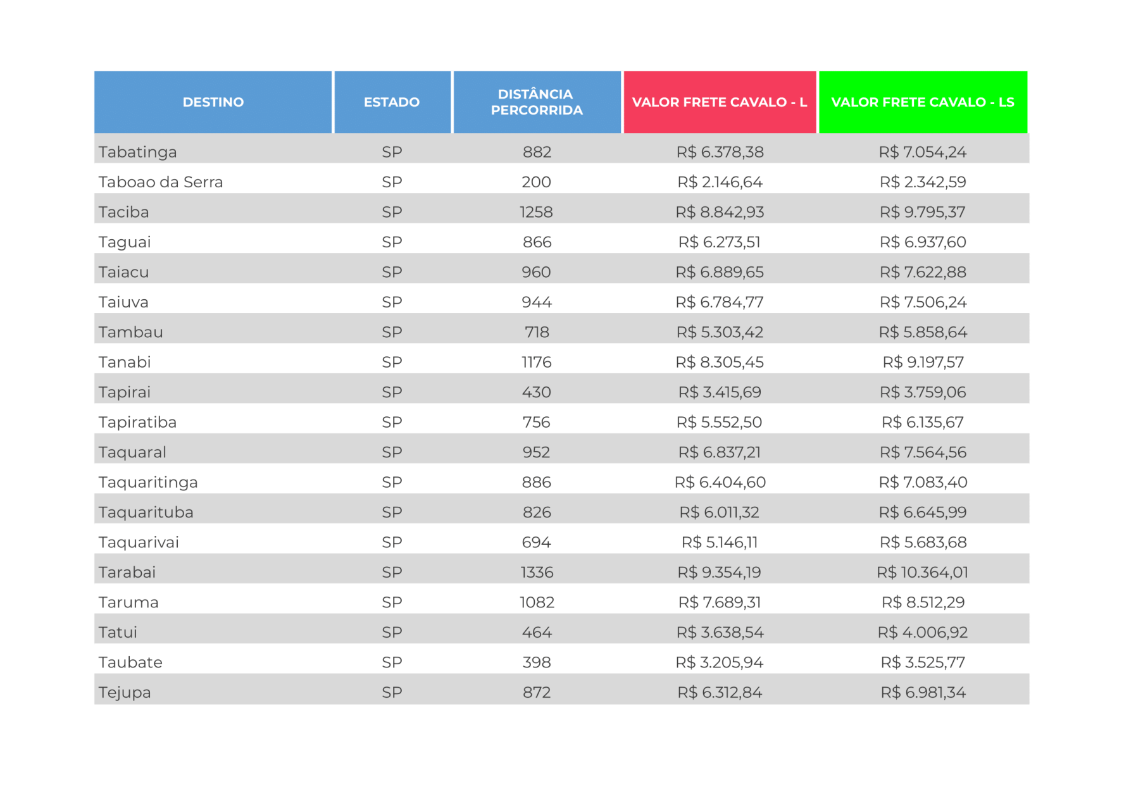Select the Taruma distance value 1082
The width and height of the screenshot is (1124, 794).
[x=537, y=602]
